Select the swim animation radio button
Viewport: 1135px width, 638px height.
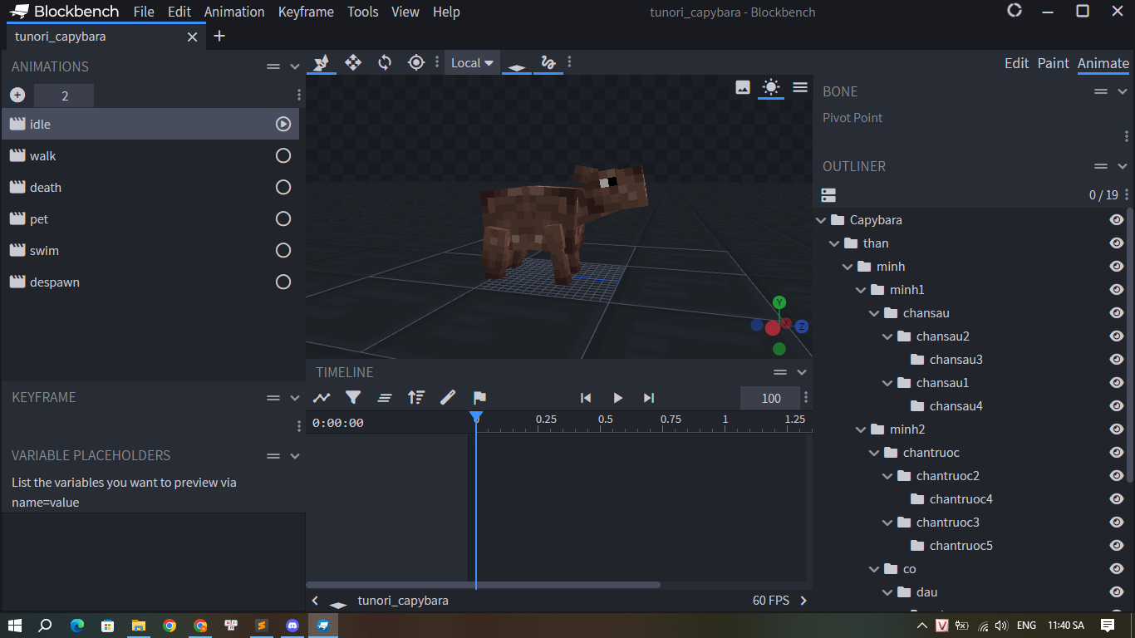(283, 250)
